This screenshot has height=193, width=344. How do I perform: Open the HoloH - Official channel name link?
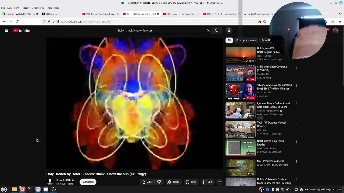(65, 180)
